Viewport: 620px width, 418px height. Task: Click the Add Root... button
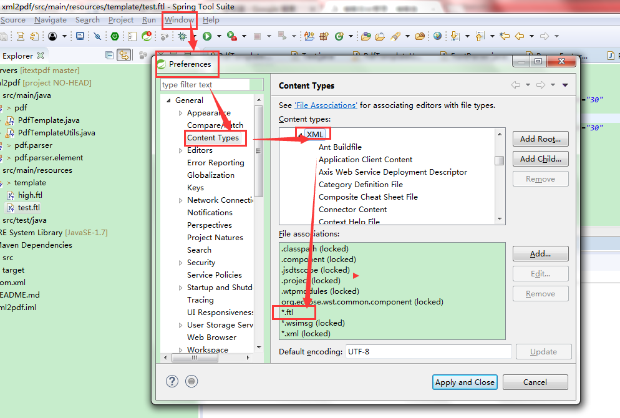(541, 139)
